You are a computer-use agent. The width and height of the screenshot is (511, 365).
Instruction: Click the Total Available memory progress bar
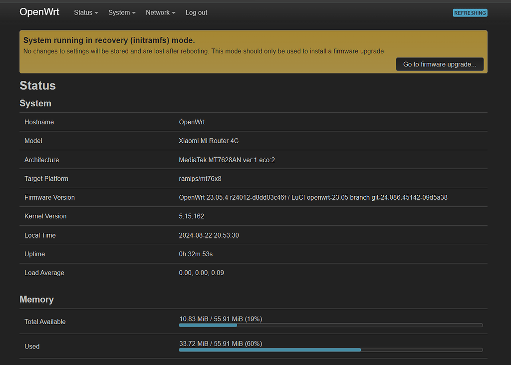[331, 325]
